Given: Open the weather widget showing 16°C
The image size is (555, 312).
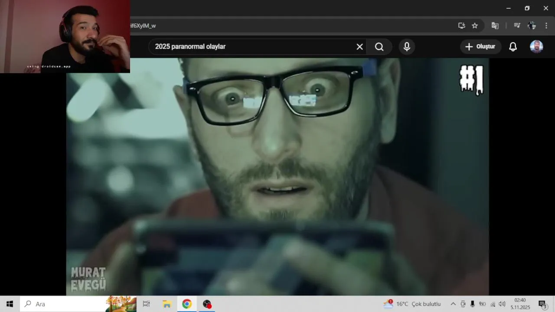Looking at the screenshot, I should [x=412, y=304].
